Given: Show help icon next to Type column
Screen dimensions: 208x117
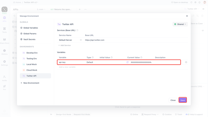Looking at the screenshot, I should tap(93, 57).
